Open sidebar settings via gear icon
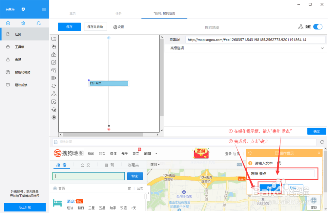The image size is (328, 213). (x=23, y=23)
